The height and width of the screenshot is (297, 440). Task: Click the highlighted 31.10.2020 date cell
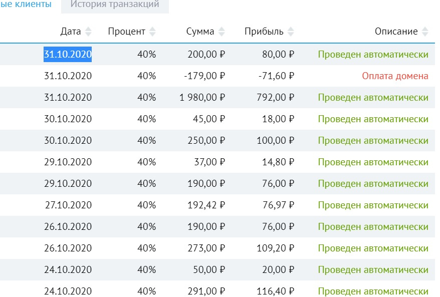[x=67, y=55]
